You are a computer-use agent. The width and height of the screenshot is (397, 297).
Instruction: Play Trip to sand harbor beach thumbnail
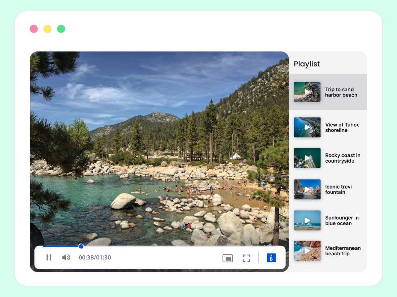[x=307, y=92]
